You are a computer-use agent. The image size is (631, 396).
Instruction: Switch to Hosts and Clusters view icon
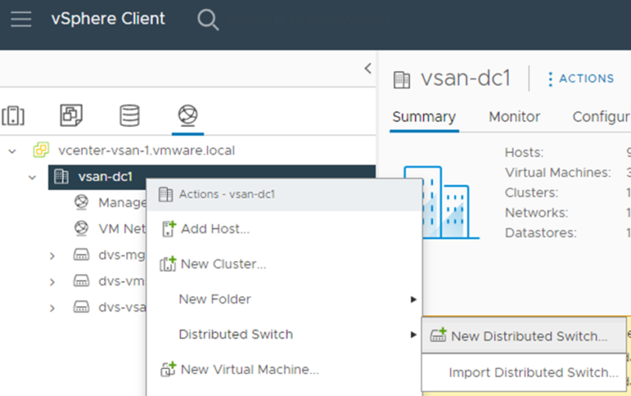click(13, 115)
